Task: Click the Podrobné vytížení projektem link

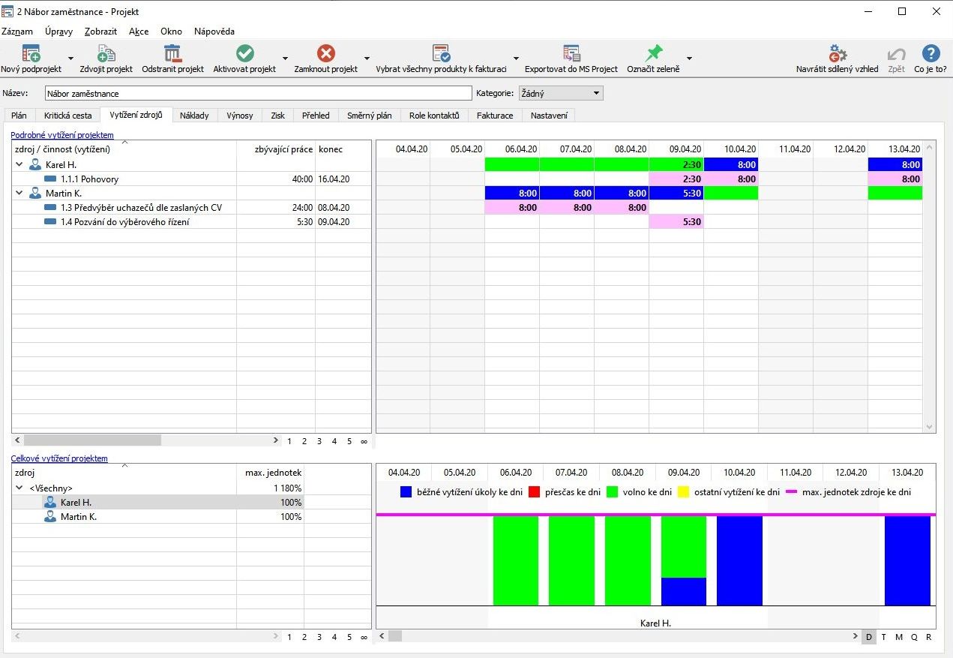Action: pos(62,135)
